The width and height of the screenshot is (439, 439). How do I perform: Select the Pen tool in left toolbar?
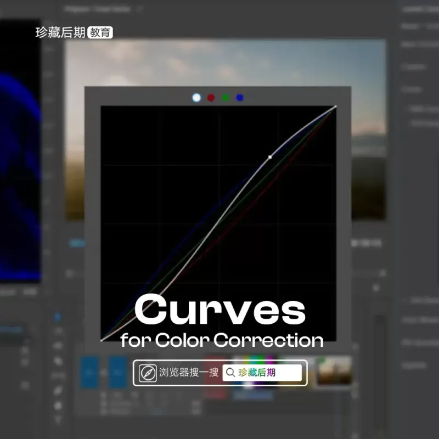tap(58, 390)
